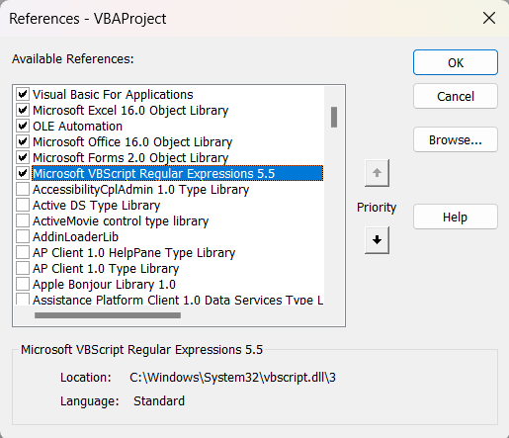
Task: Uncheck Microsoft Office 16.0 Object Library
Action: [x=23, y=142]
